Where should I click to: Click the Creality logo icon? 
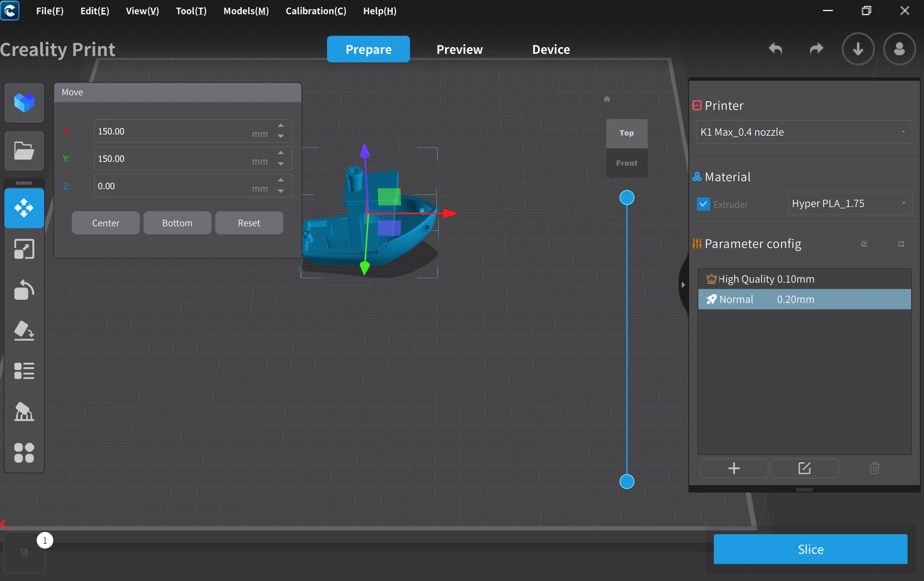10,10
